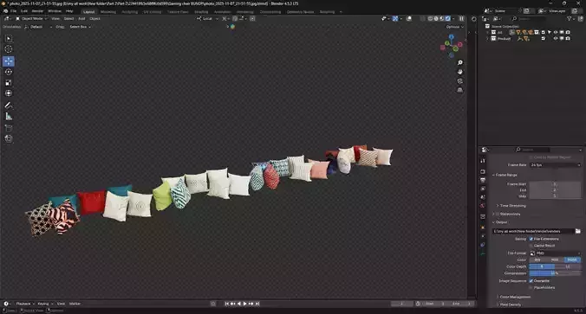Open the Edit menu
The height and width of the screenshot is (314, 586).
point(24,11)
